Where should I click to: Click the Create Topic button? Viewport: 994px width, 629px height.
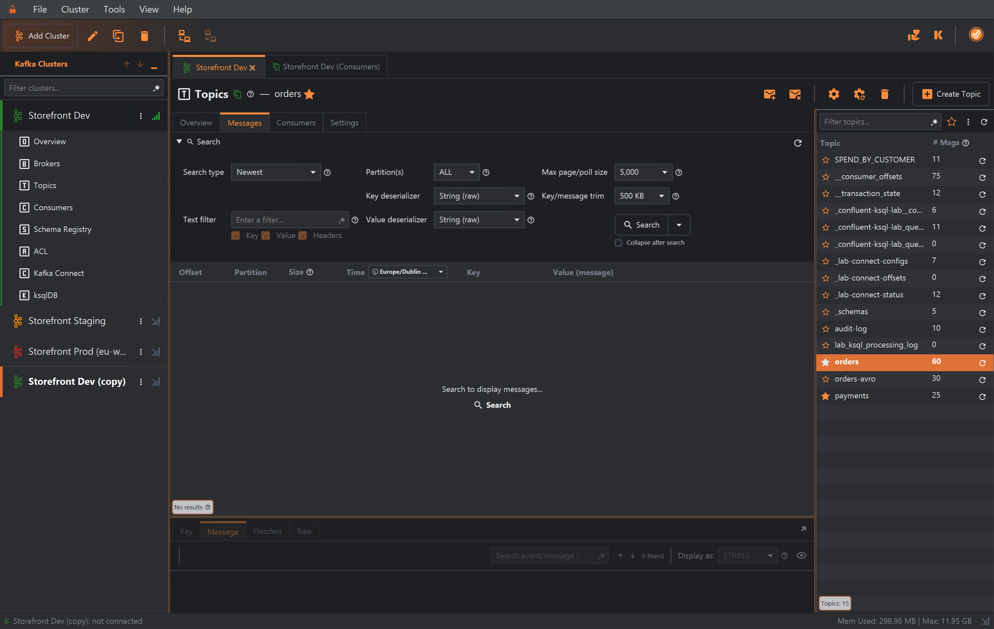click(x=951, y=94)
